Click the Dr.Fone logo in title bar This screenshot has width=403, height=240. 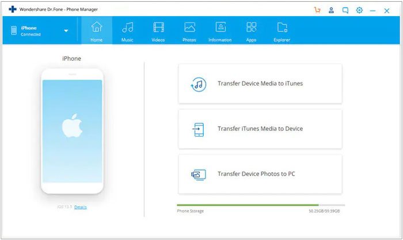pos(13,10)
